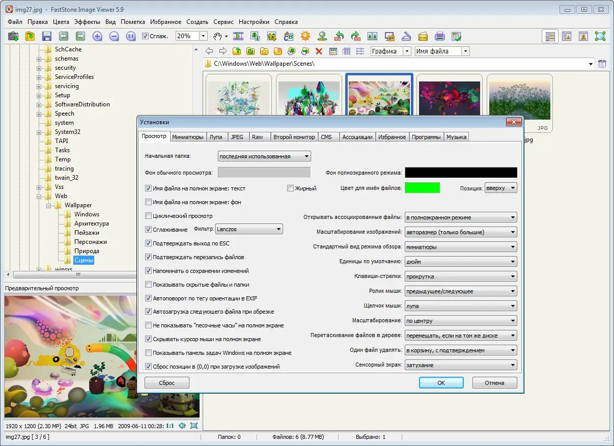Click the green filename color swatch

tap(422, 188)
